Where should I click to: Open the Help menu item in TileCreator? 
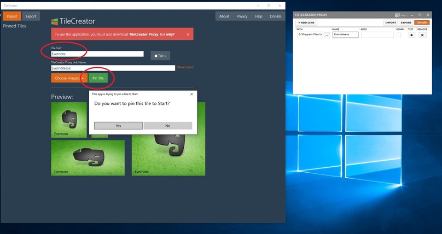click(259, 16)
